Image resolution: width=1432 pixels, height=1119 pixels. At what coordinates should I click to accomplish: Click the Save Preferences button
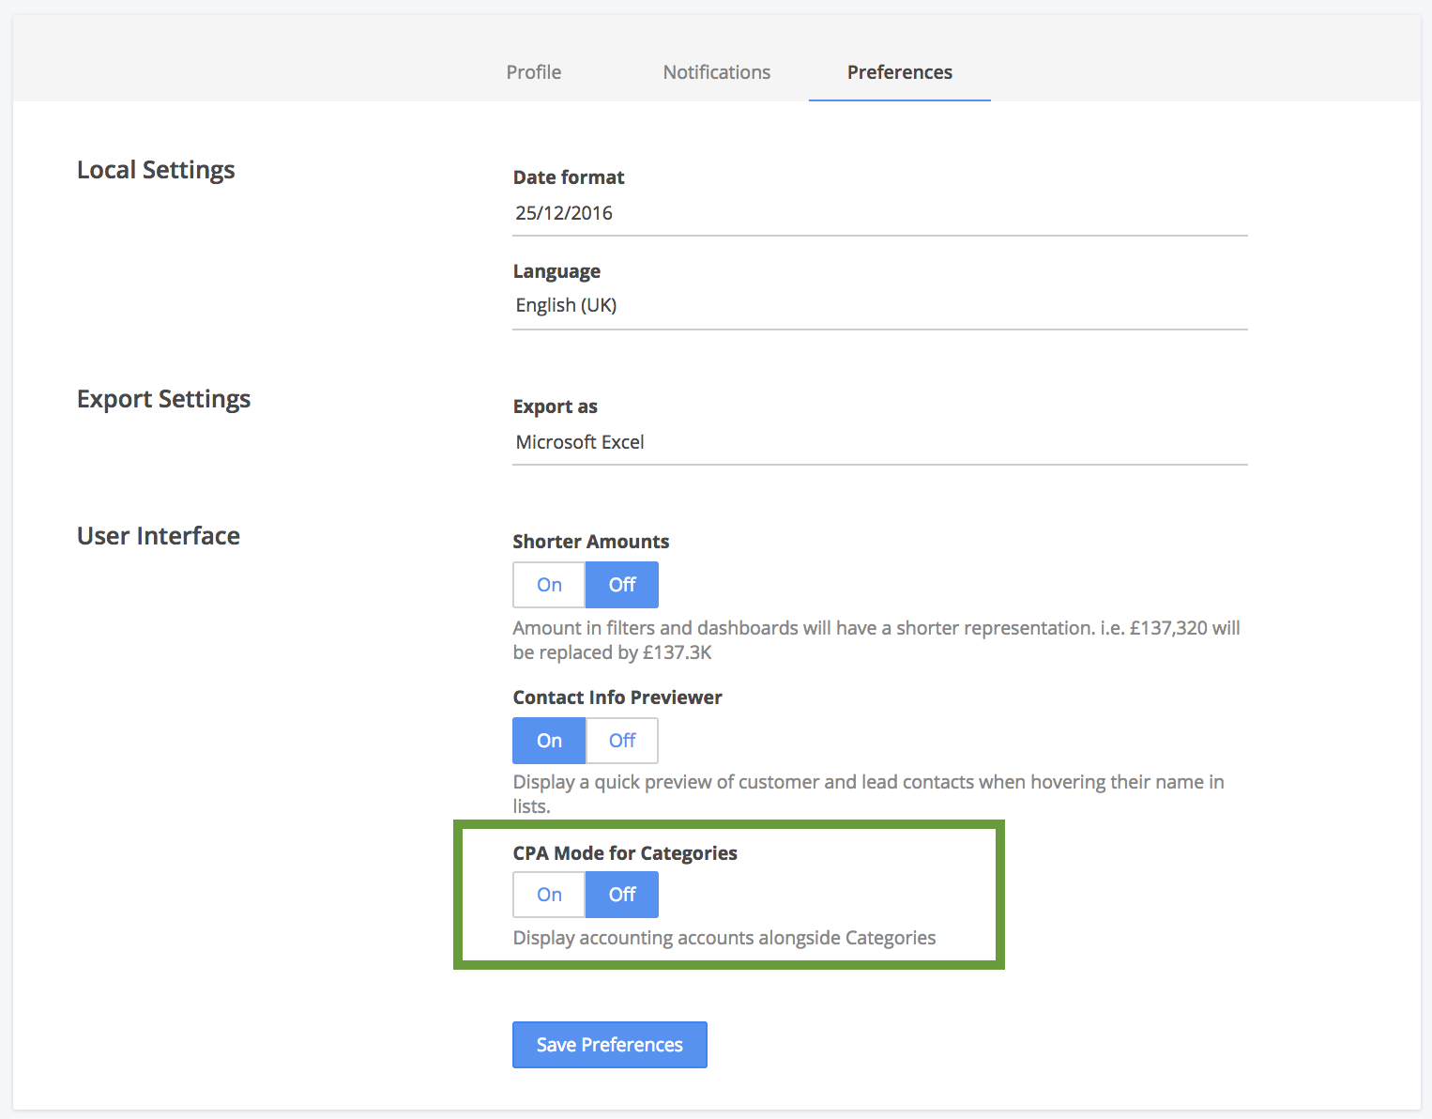(x=610, y=1045)
